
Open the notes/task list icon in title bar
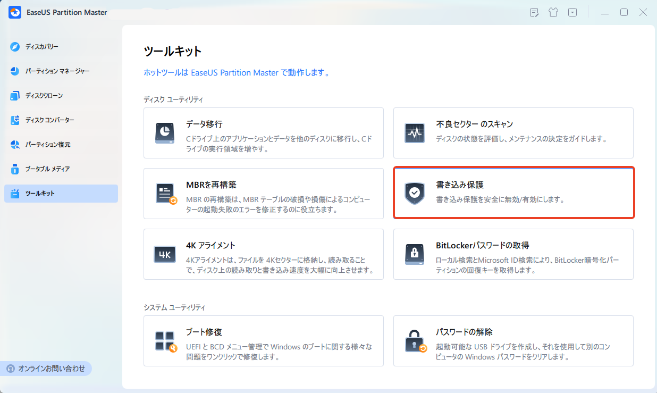[x=535, y=13]
